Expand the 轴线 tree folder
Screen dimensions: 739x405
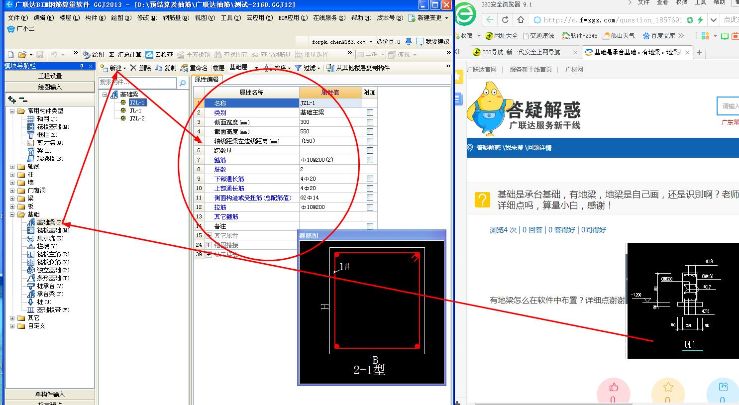pos(12,167)
